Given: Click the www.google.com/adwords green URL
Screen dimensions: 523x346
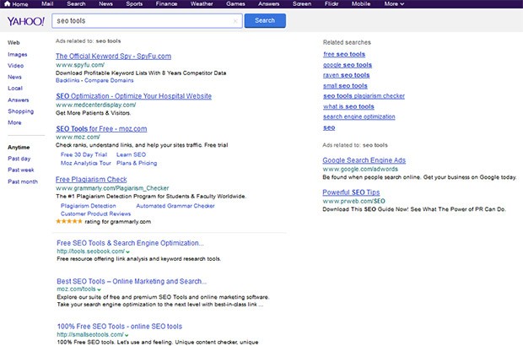Looking at the screenshot, I should (x=360, y=169).
